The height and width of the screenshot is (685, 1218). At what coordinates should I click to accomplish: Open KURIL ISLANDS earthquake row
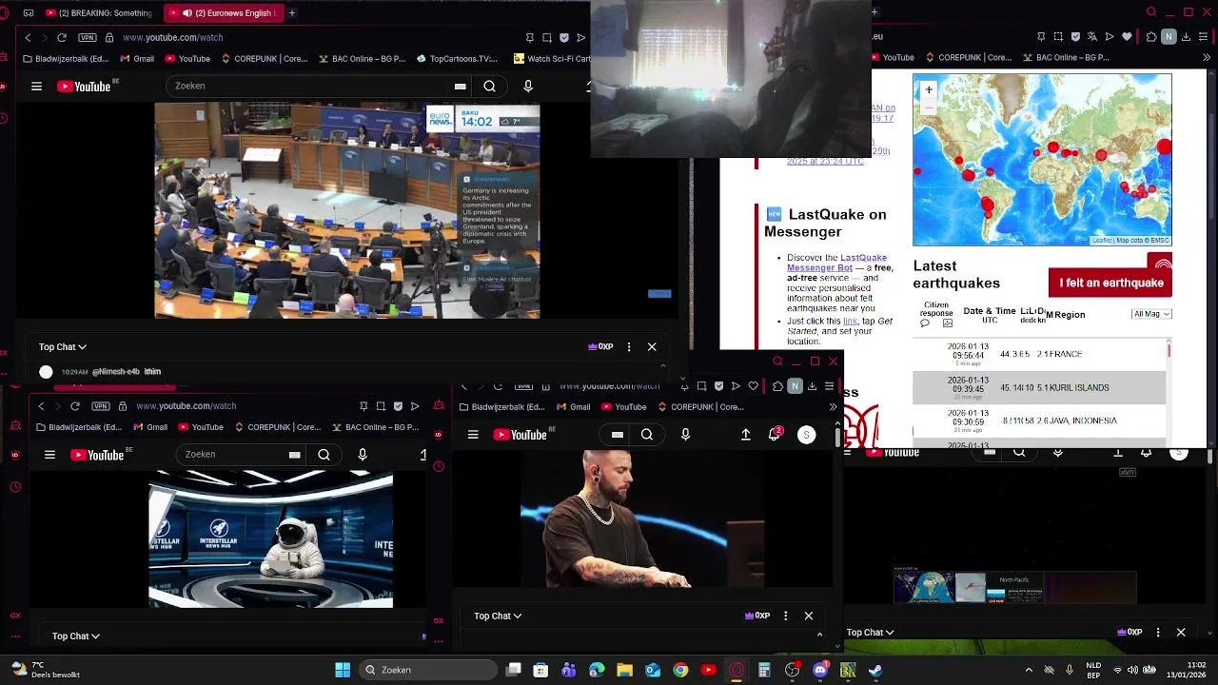tap(1039, 387)
